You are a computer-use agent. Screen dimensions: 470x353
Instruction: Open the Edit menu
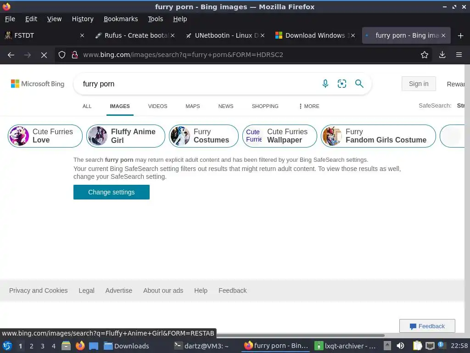(31, 19)
